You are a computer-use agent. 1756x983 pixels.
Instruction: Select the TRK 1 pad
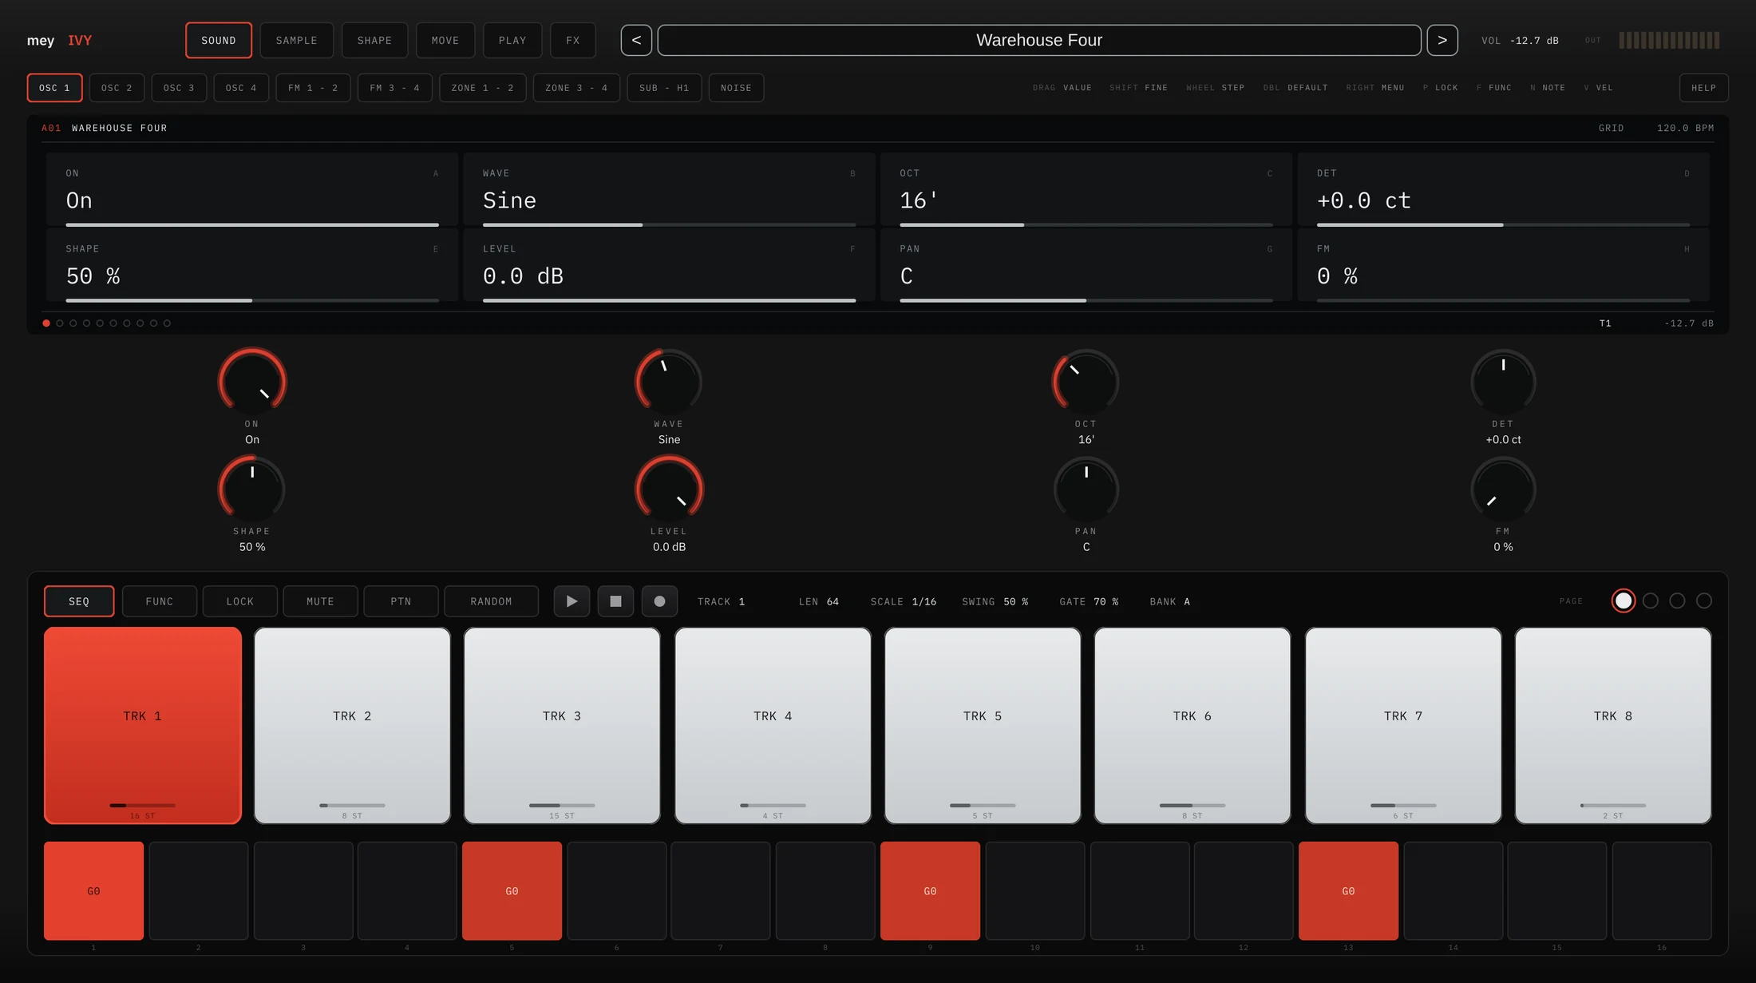tap(142, 725)
